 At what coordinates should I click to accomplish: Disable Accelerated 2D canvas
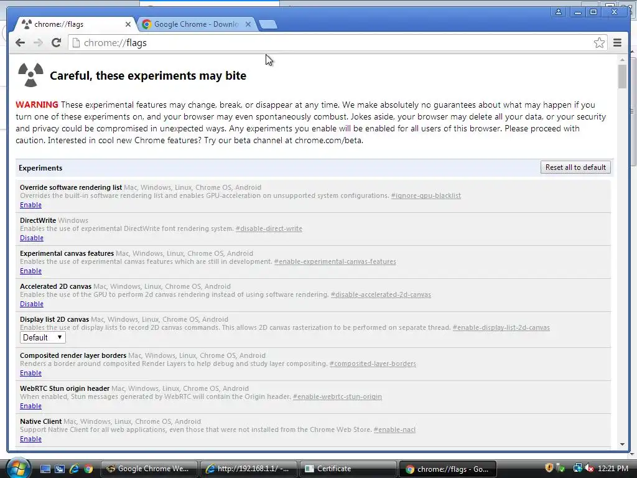point(32,304)
